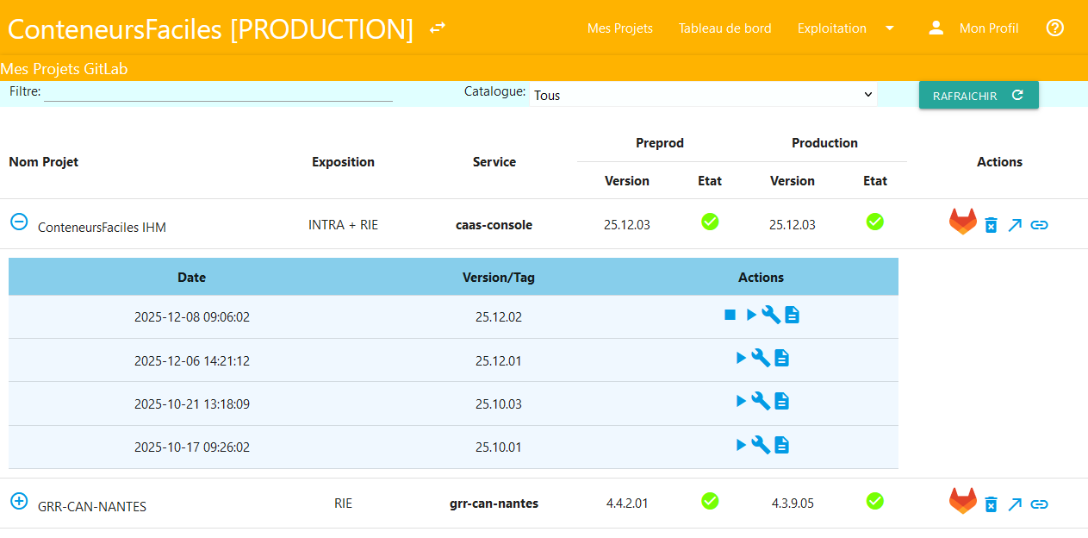
Task: Click GRR-CAN-NANTES project name
Action: click(92, 507)
